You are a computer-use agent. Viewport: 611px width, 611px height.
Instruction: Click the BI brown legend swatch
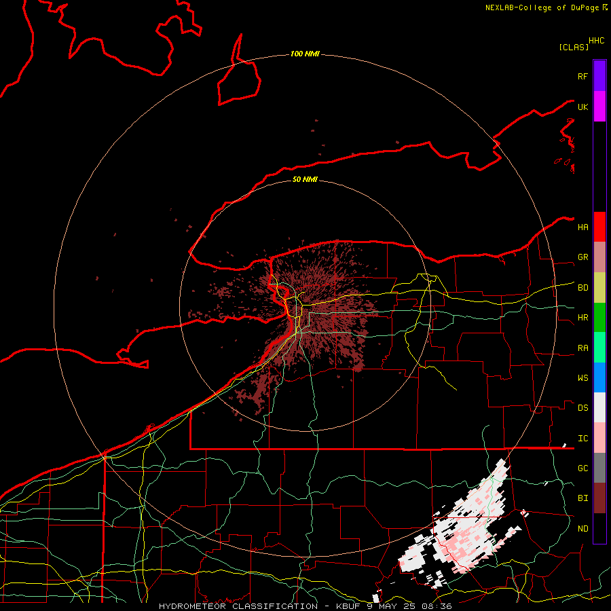(599, 498)
